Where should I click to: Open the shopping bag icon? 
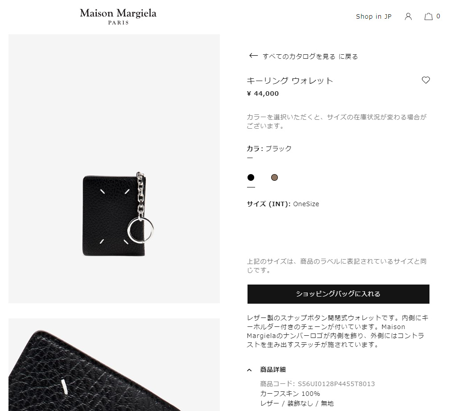429,16
